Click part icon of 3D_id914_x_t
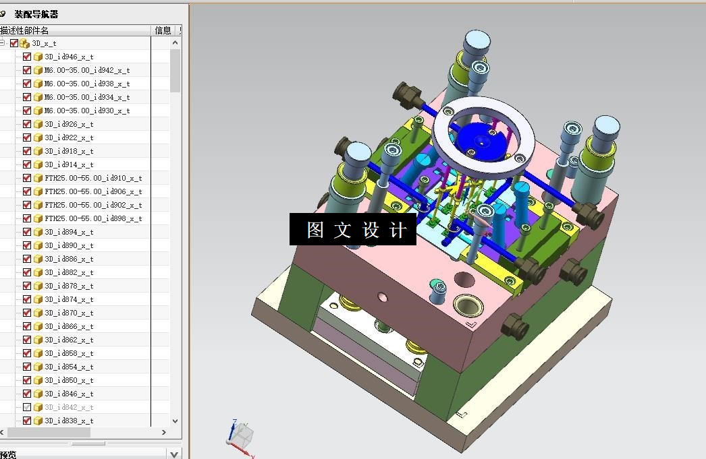This screenshot has height=459, width=706. click(38, 164)
